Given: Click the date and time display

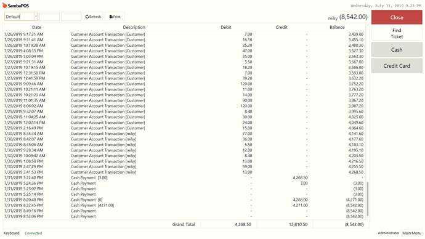Looking at the screenshot, I should point(386,6).
